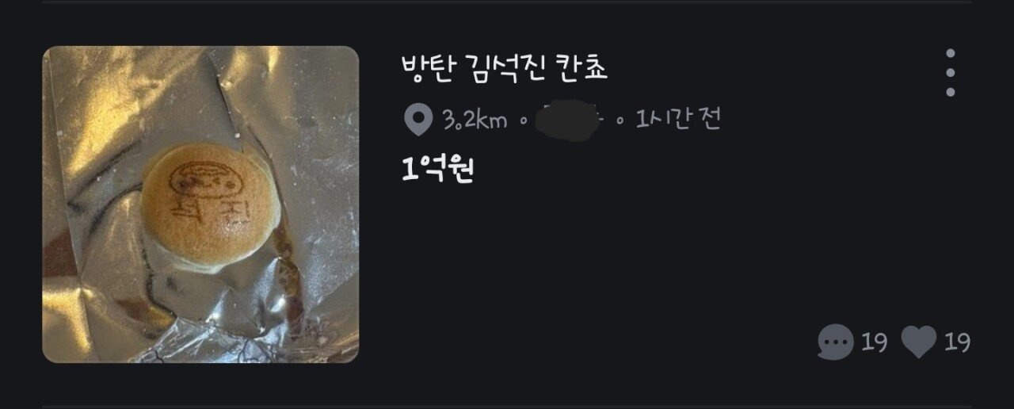The height and width of the screenshot is (409, 1014).
Task: Click the 1시간 전 timestamp
Action: pos(678,120)
